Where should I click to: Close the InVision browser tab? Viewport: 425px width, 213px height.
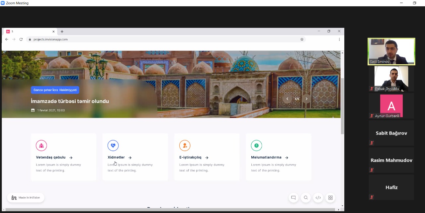click(53, 31)
